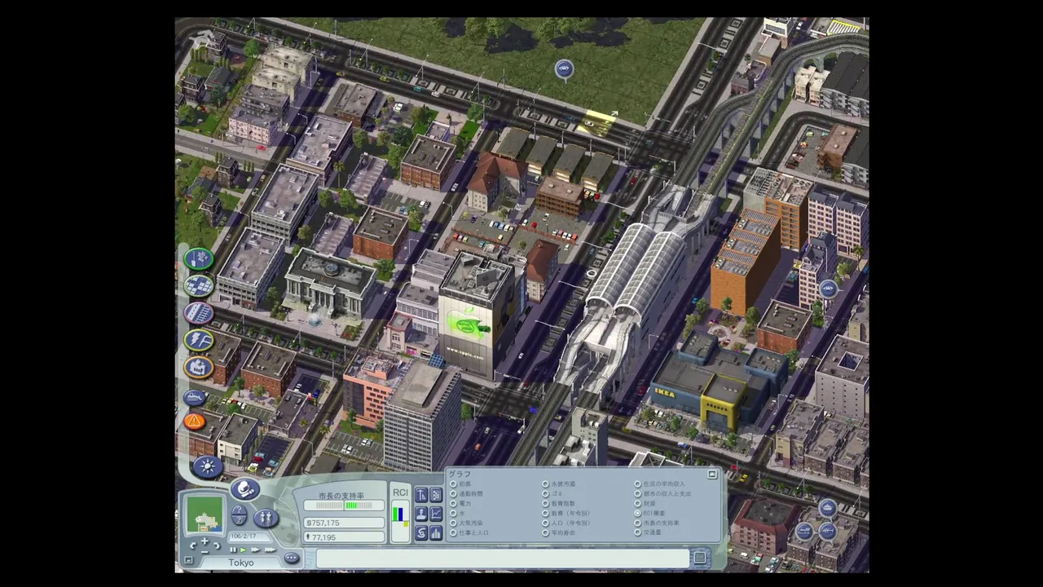
Task: Open the transportation (road and rail) tools
Action: click(198, 313)
